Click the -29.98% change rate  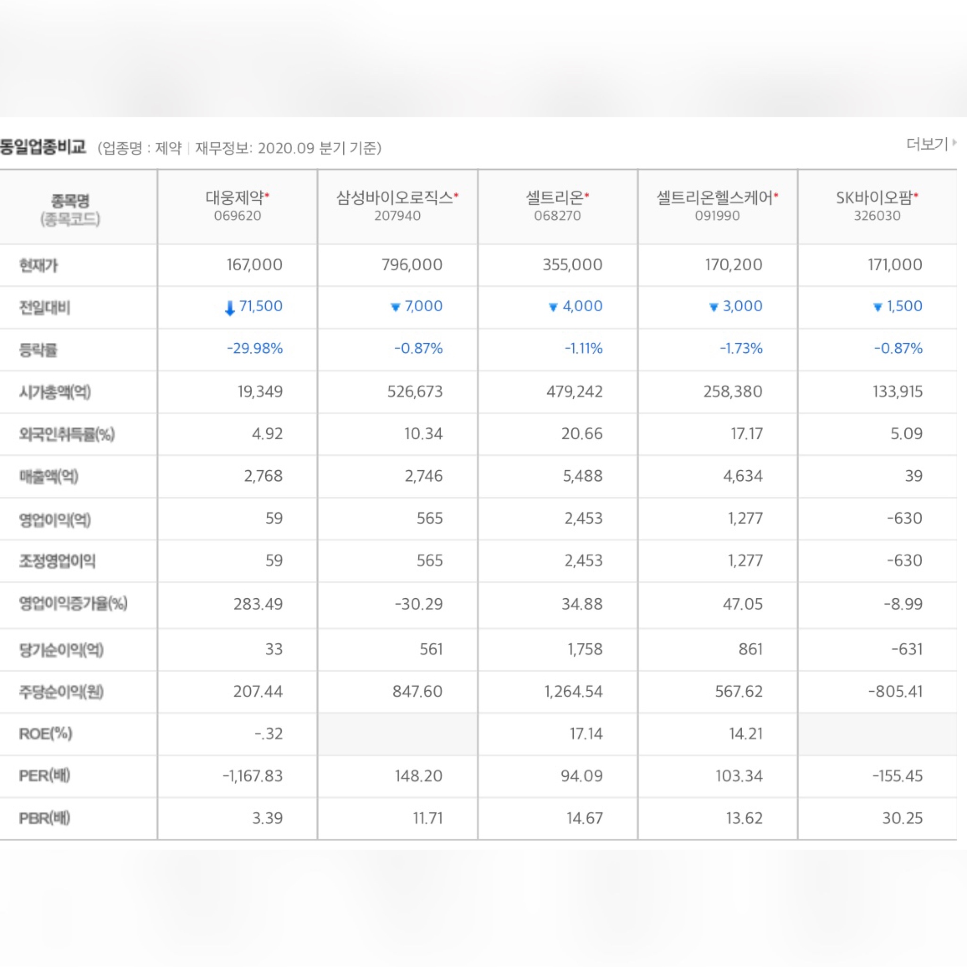[255, 348]
